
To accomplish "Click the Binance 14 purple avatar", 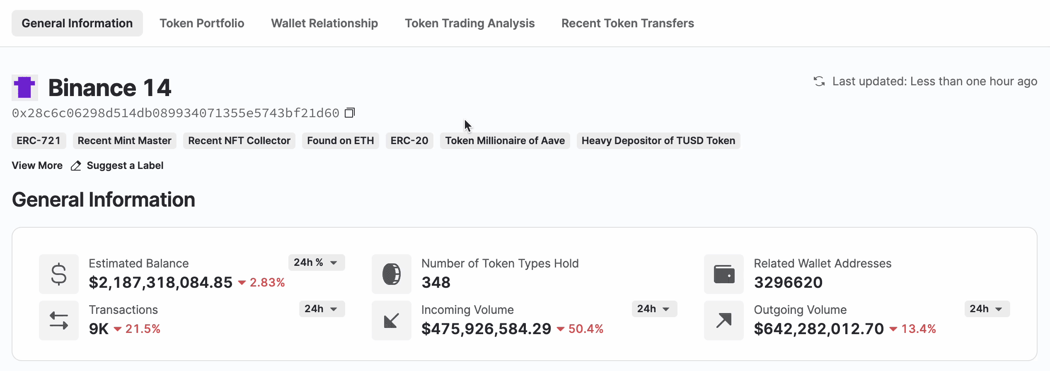I will [x=25, y=88].
